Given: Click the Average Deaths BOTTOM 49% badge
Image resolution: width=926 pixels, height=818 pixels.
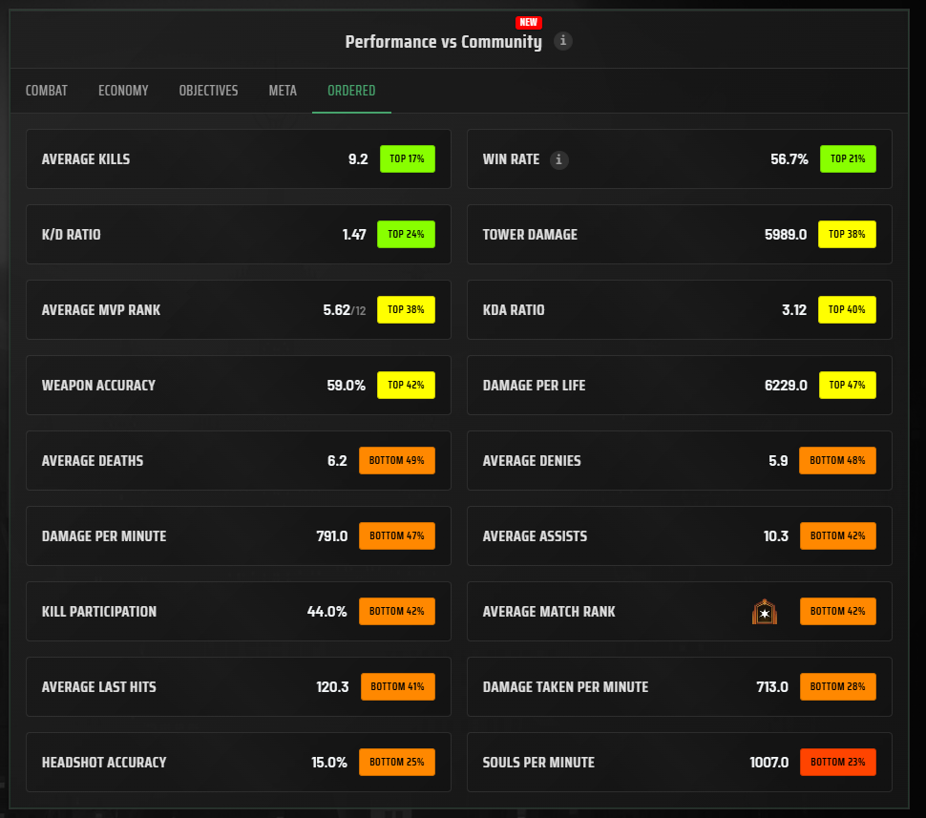Looking at the screenshot, I should tap(397, 461).
